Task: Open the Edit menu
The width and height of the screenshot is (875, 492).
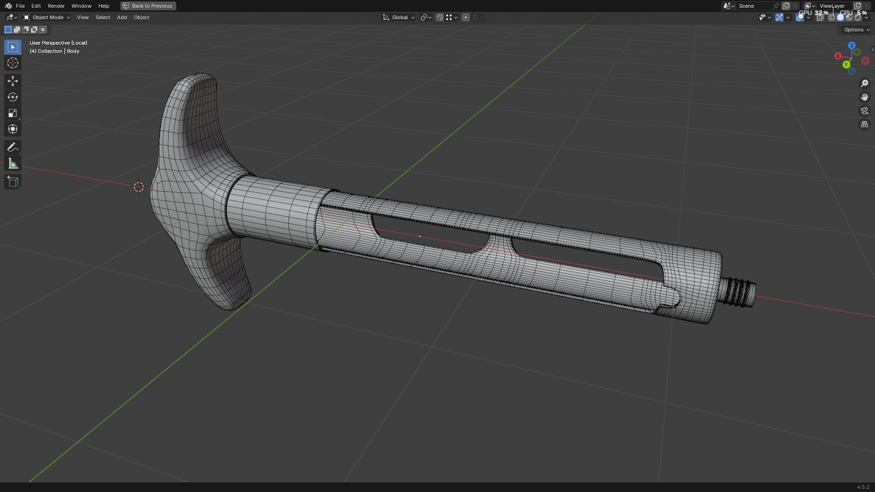Action: (x=36, y=6)
